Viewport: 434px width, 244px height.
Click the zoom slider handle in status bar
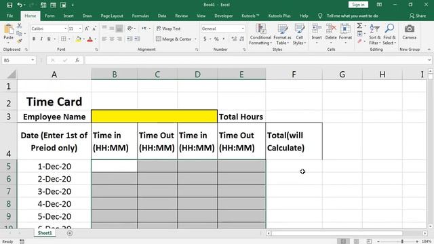click(402, 241)
